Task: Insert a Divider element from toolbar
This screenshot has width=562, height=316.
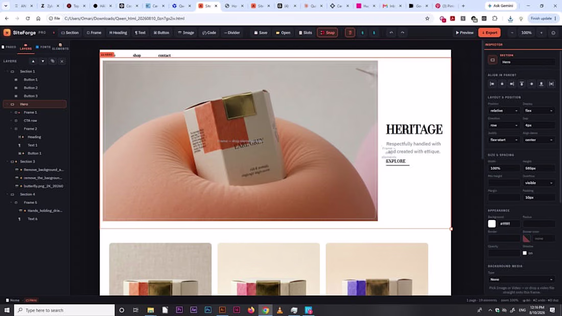Action: (x=232, y=33)
